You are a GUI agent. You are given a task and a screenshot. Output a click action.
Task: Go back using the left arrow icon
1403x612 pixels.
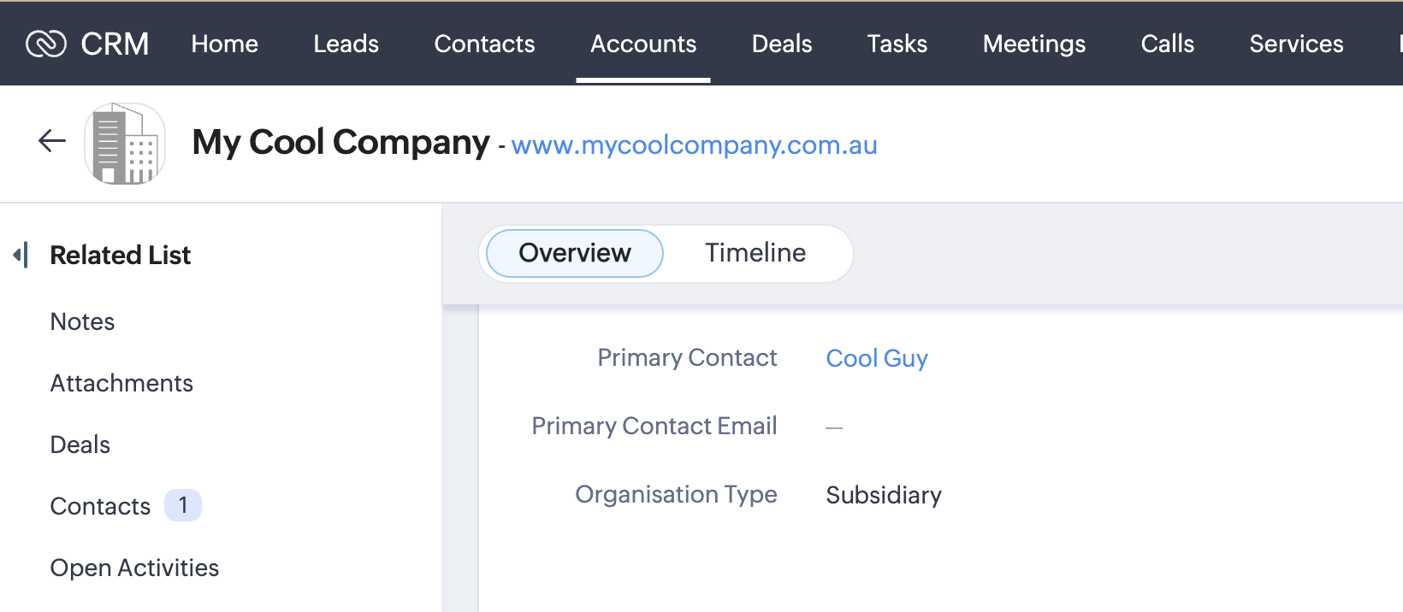52,141
